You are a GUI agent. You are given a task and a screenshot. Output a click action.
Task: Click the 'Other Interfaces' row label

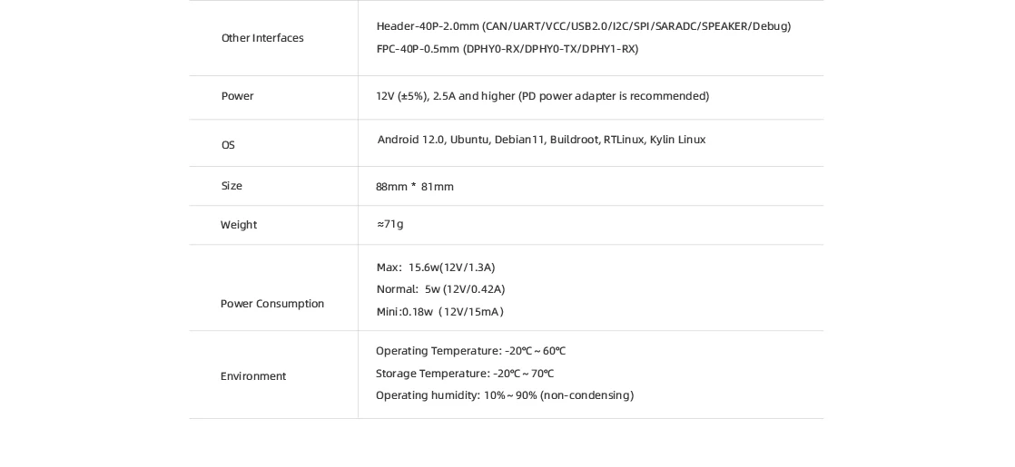point(262,38)
